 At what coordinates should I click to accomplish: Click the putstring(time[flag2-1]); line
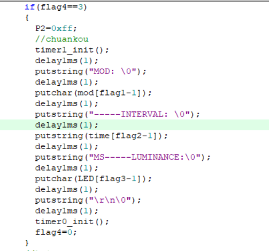[x=101, y=136]
